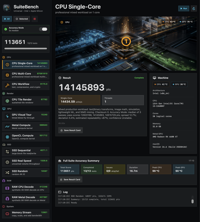
Task: Click the CPU Tile Render cube icon
Action: click(7, 101)
